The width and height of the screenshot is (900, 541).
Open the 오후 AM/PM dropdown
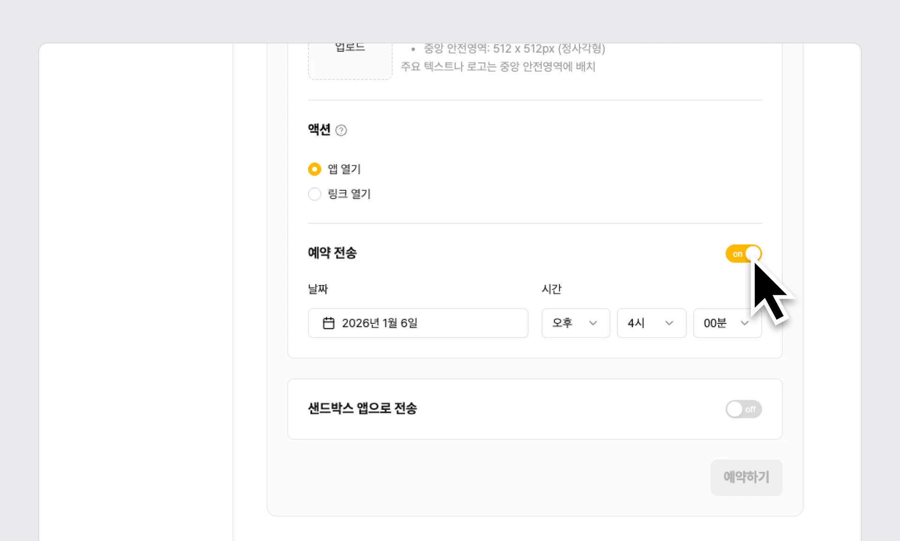575,323
